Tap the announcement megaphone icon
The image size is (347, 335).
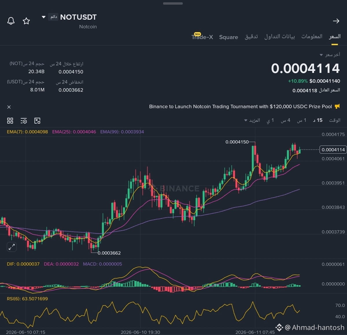coord(337,106)
